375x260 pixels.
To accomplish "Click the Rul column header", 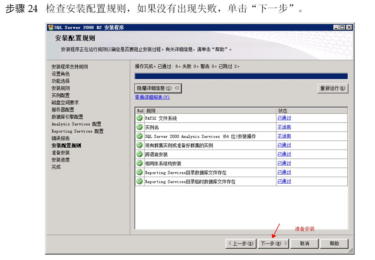I will pos(140,111).
